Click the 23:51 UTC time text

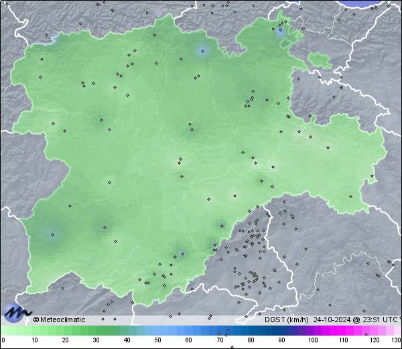pyautogui.click(x=379, y=320)
